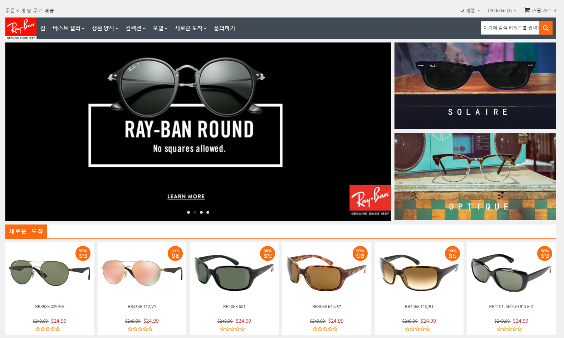Screen dimensions: 564x338
Task: Click the 90% discount badge on RB4068 710/51
Action: [x=452, y=253]
